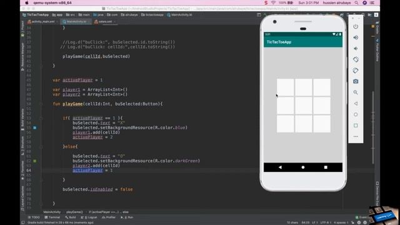
Task: Click the editor vertical scrollbar
Action: (x=373, y=127)
